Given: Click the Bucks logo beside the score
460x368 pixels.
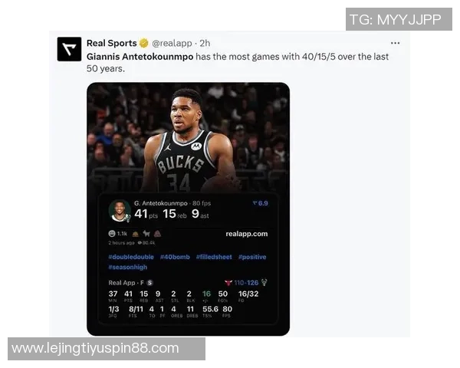Looking at the screenshot, I should pos(264,282).
